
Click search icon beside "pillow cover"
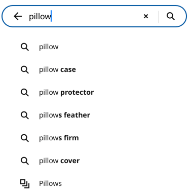25,161
